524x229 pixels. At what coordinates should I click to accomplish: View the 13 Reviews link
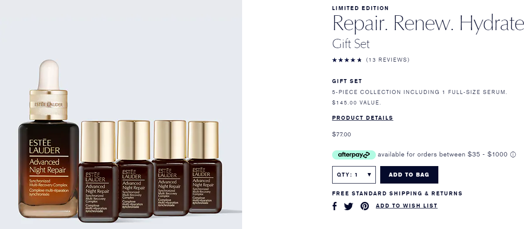coord(388,60)
